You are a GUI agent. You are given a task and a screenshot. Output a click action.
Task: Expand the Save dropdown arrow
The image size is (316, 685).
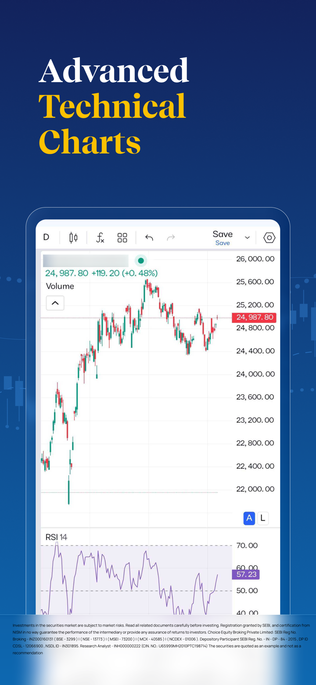[247, 238]
